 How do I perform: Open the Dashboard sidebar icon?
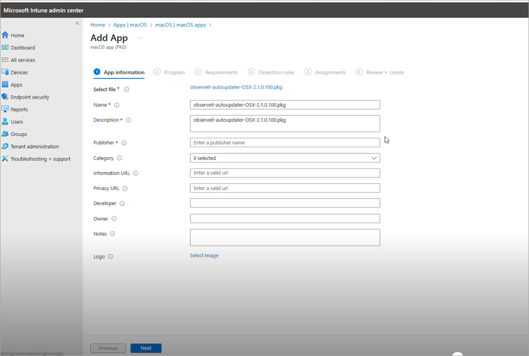point(5,48)
